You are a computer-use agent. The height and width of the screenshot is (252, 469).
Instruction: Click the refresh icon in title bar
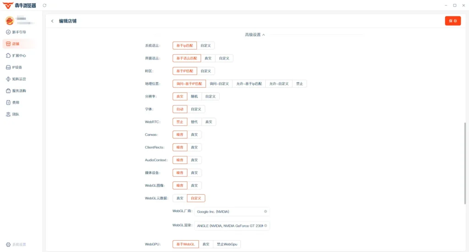click(x=44, y=5)
